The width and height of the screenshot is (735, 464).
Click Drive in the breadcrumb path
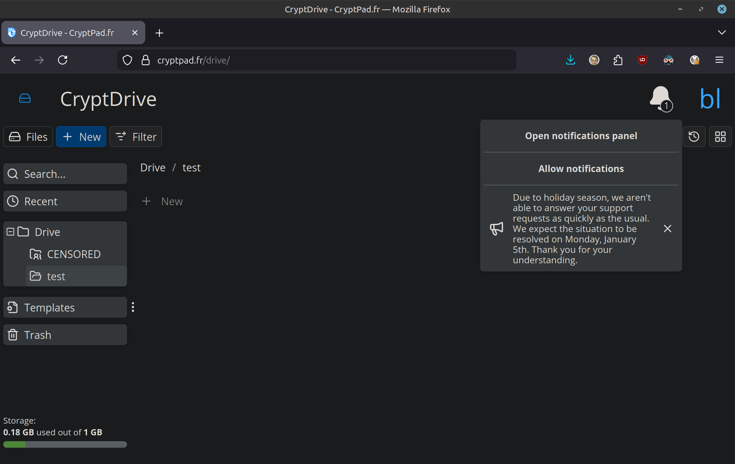(x=153, y=167)
